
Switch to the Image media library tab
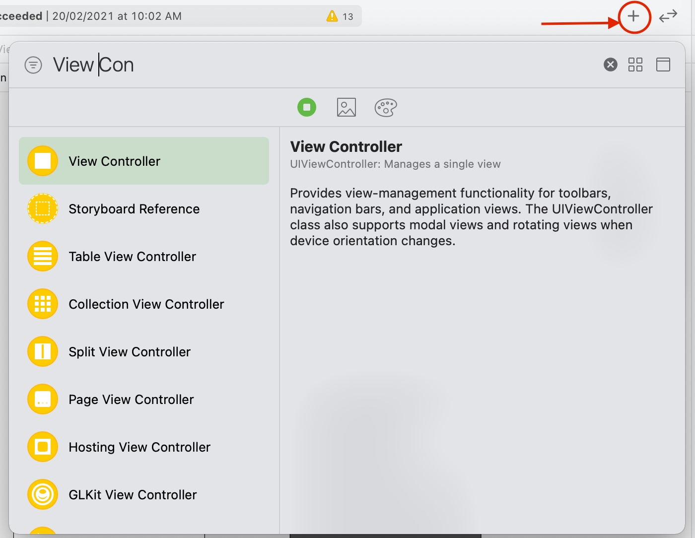pos(346,107)
